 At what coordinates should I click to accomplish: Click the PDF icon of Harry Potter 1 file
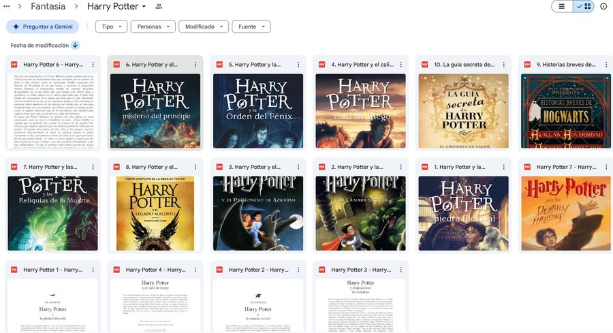tap(14, 270)
